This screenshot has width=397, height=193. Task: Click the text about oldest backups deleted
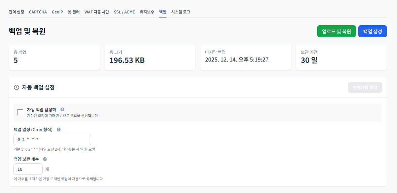(58, 179)
